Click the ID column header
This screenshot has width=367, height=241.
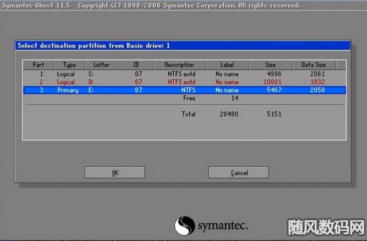coord(136,65)
